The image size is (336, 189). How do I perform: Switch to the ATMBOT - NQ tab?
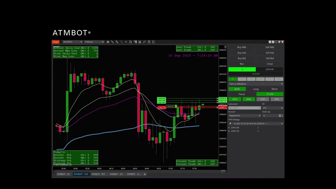pyautogui.click(x=81, y=174)
